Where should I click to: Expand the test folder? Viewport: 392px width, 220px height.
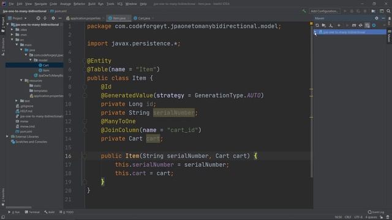pyautogui.click(x=17, y=101)
